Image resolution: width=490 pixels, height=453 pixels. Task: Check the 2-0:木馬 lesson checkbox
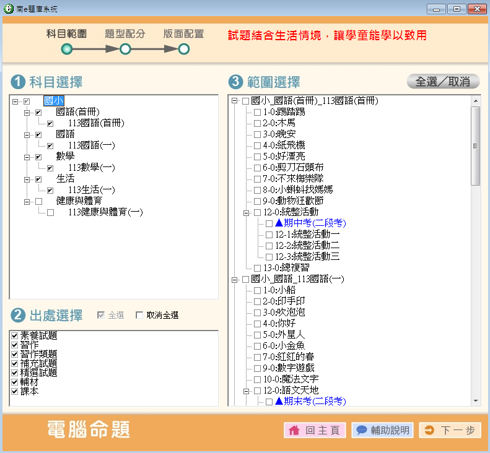tap(258, 123)
